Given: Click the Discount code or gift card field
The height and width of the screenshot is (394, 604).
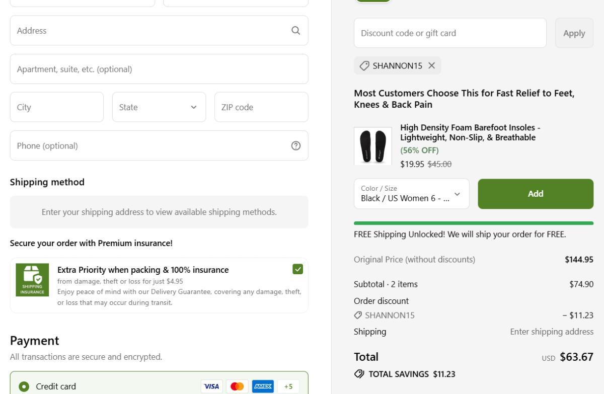Looking at the screenshot, I should (x=449, y=33).
